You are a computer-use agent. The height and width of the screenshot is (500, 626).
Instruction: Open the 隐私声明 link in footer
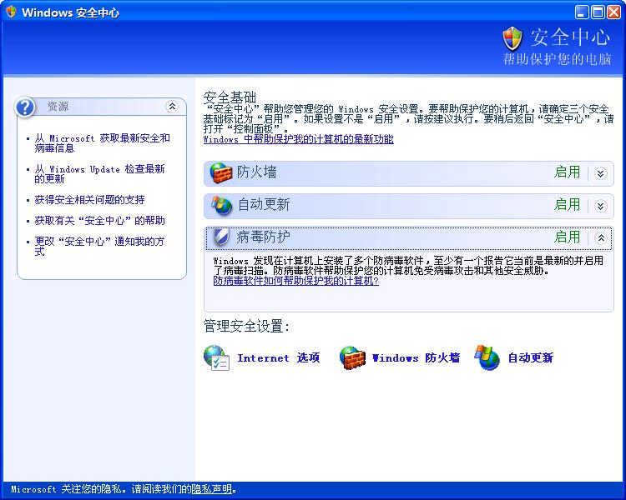click(211, 490)
